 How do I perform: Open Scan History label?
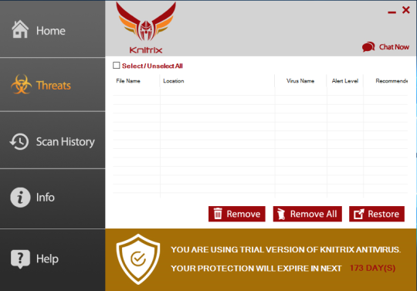(x=66, y=142)
